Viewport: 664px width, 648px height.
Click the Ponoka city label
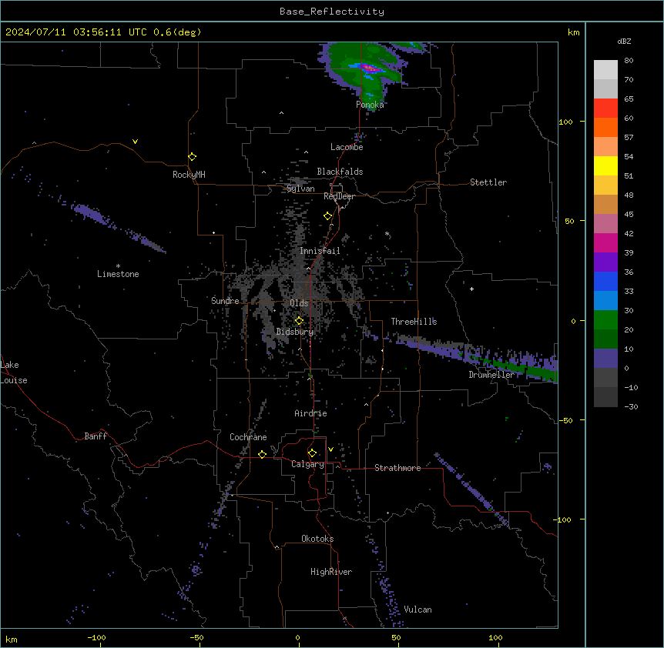point(370,105)
